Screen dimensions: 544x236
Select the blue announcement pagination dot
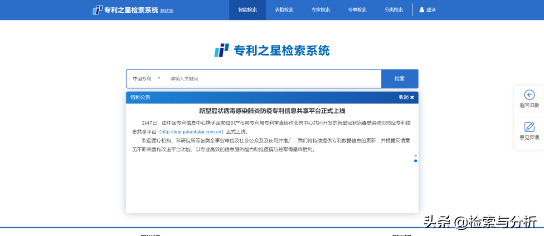pos(415,161)
